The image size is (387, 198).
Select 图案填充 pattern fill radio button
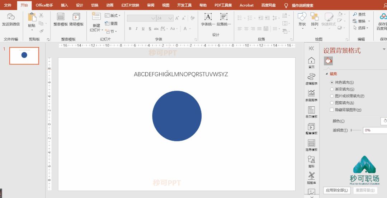click(332, 103)
